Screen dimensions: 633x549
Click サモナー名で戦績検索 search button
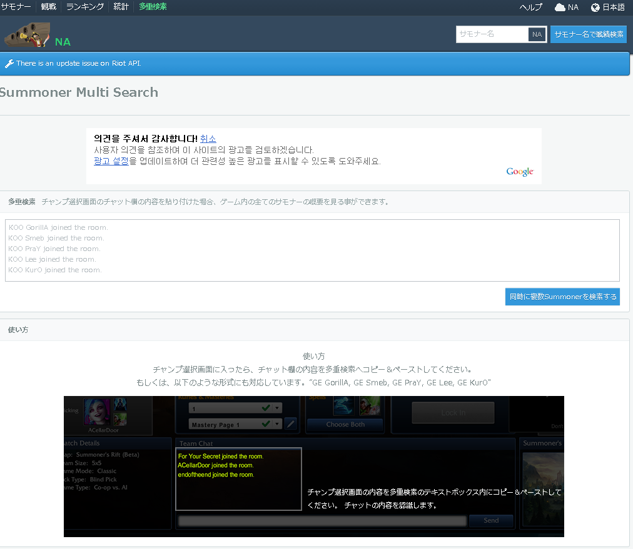click(x=589, y=34)
